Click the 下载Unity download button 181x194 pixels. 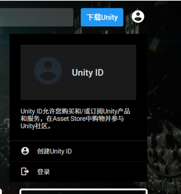102,17
